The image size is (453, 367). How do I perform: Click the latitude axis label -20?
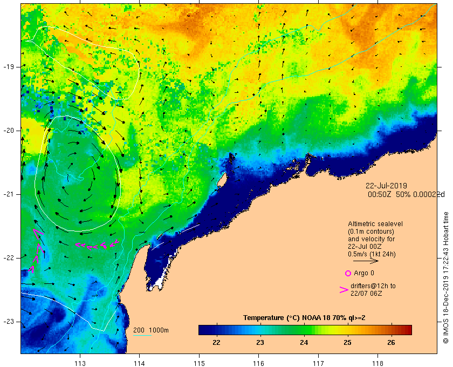click(x=9, y=131)
